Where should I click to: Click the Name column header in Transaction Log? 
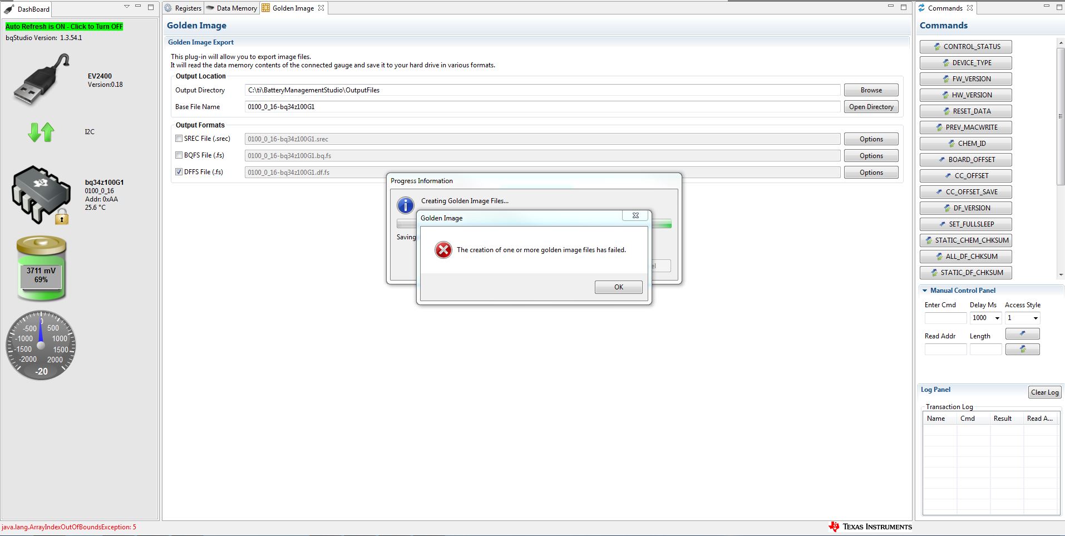(940, 419)
